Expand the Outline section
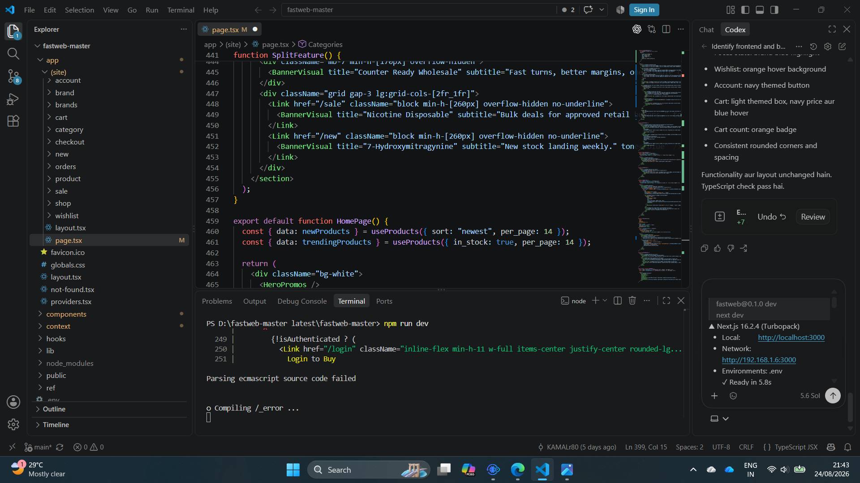The image size is (860, 483). pyautogui.click(x=54, y=409)
